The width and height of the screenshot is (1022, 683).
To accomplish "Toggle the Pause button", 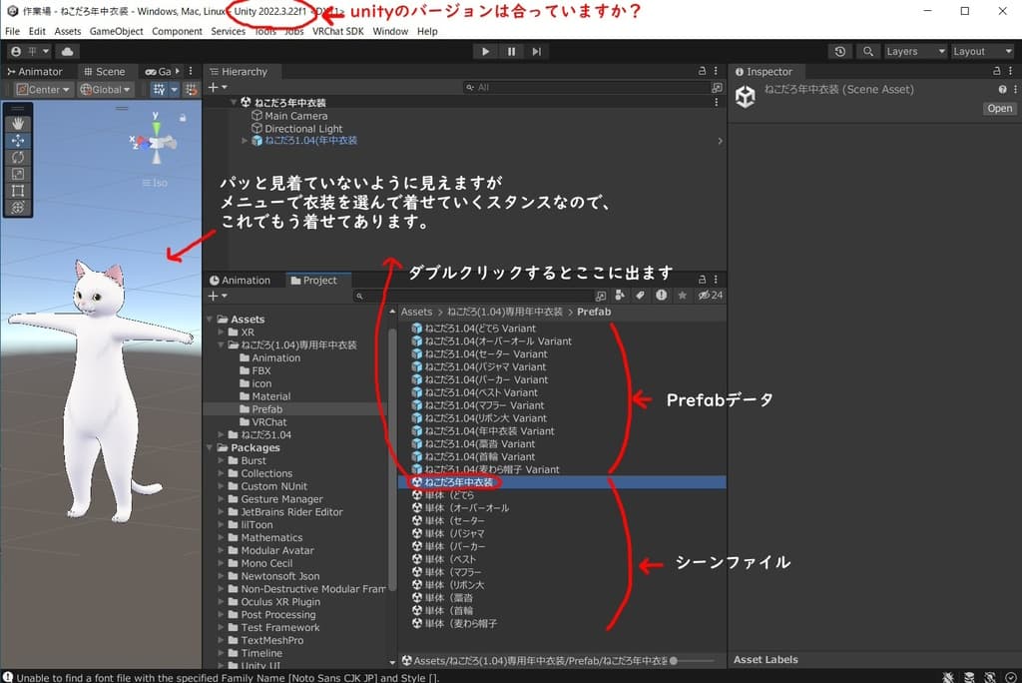I will [510, 51].
